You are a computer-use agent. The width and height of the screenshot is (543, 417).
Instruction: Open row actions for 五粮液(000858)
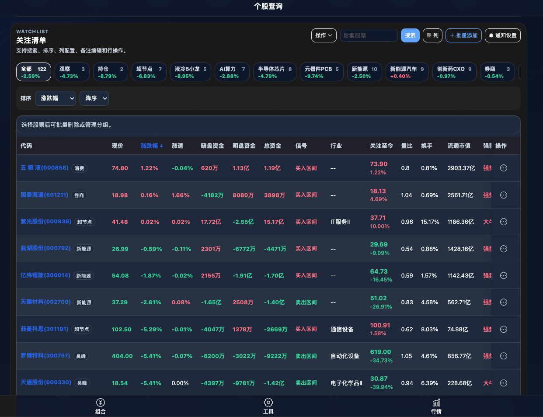click(x=504, y=168)
